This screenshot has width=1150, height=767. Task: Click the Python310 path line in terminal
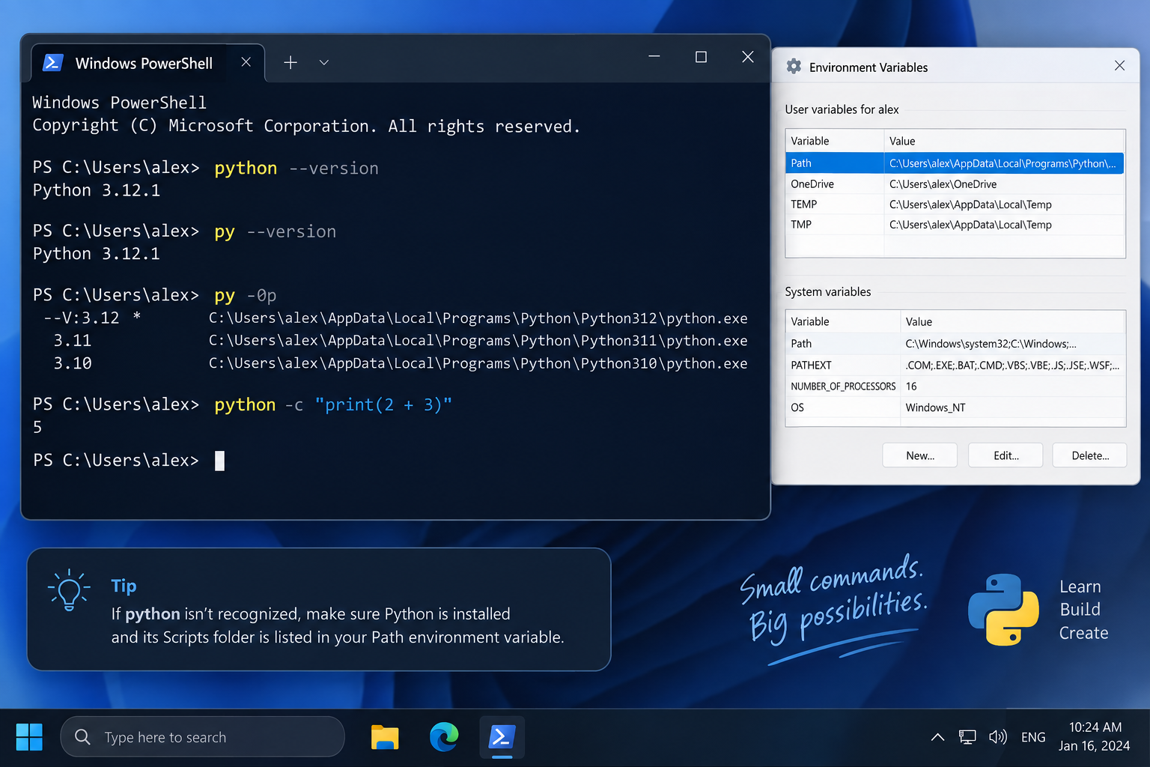(x=478, y=363)
